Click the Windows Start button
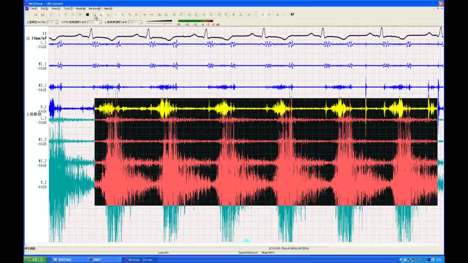468x263 pixels. (x=34, y=260)
